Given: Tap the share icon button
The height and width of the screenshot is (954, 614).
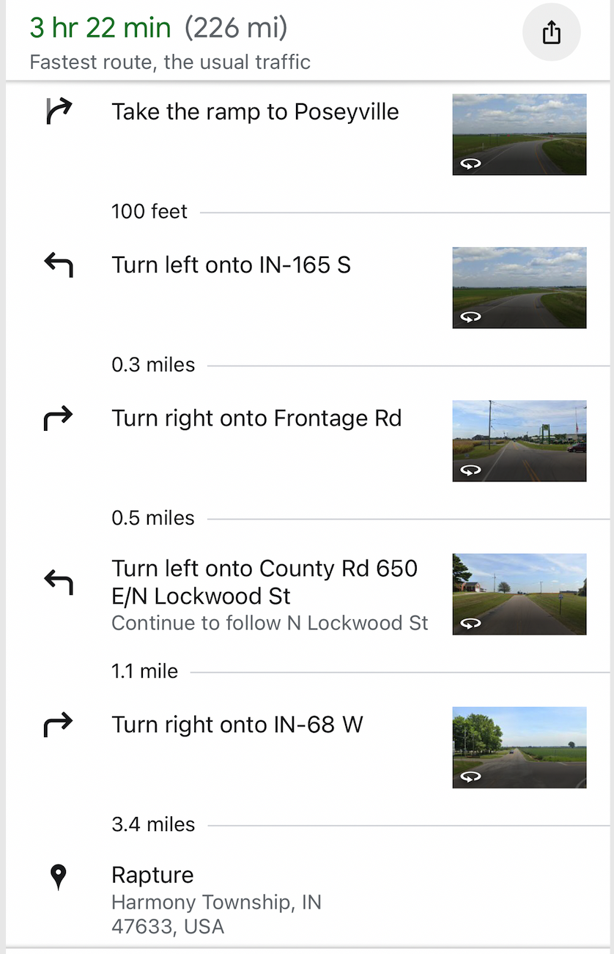Looking at the screenshot, I should point(551,33).
